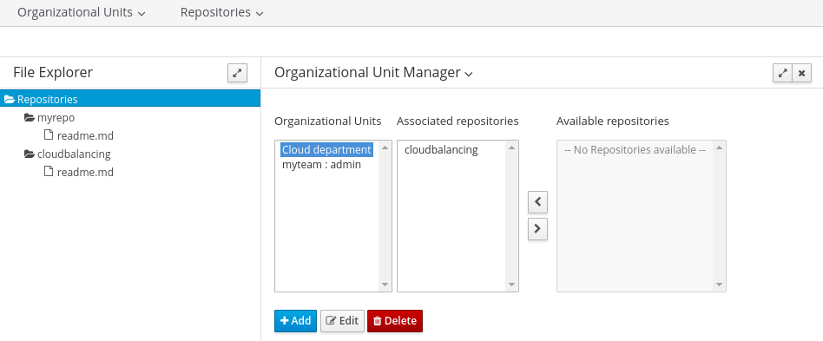This screenshot has height=341, width=823.
Task: Select cloudbalancing in Associated repositories
Action: pyautogui.click(x=441, y=149)
